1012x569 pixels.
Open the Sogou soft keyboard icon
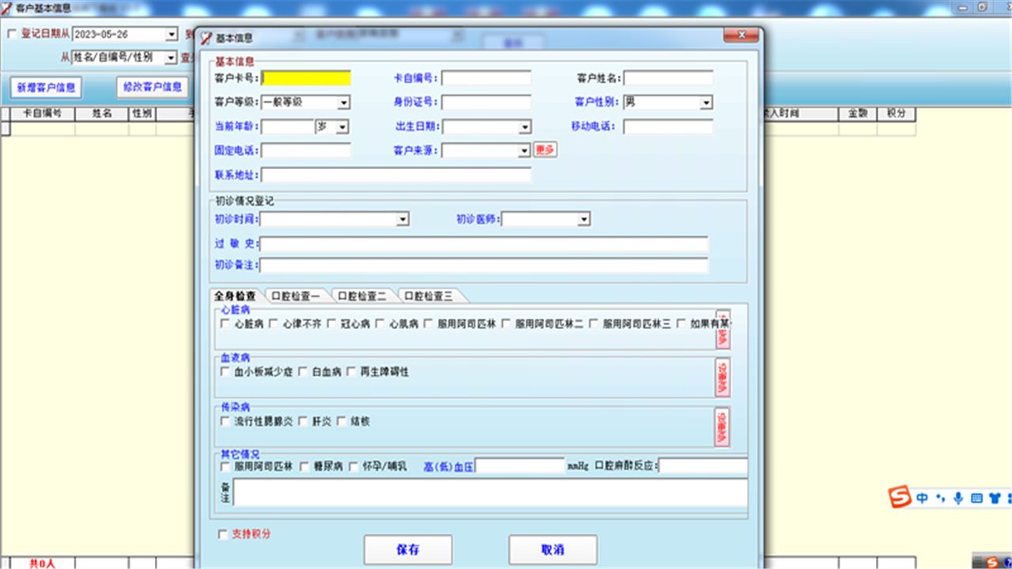point(976,499)
